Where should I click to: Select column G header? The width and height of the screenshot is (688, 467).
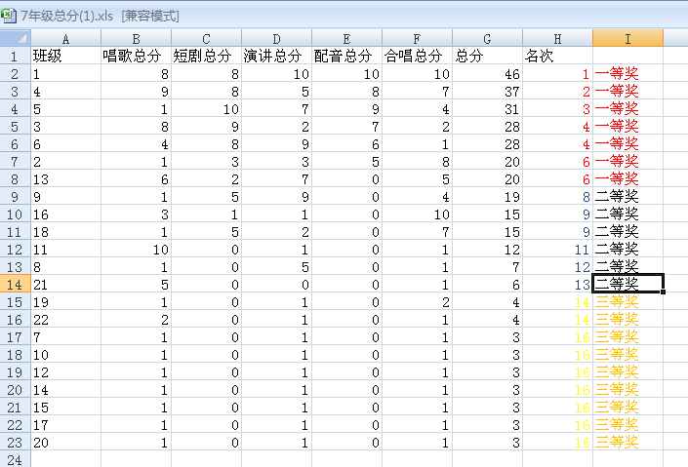(x=487, y=38)
